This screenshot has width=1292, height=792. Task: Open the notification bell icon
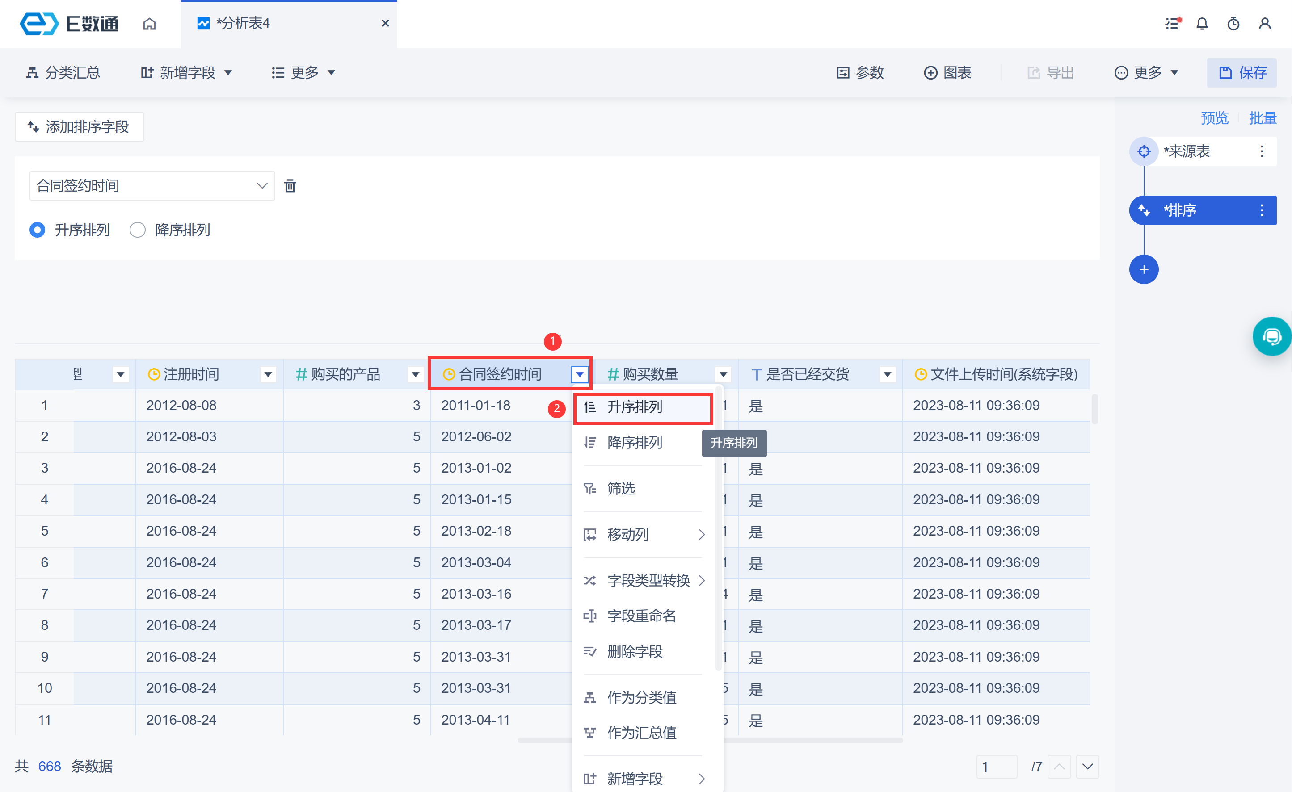point(1202,24)
